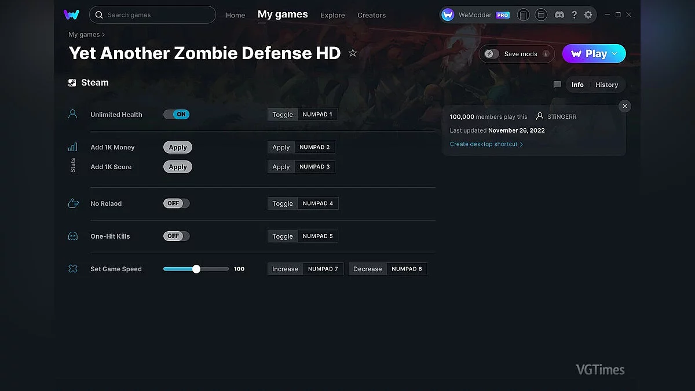The image size is (695, 391).
Task: Switch to the Explore tab
Action: [332, 15]
